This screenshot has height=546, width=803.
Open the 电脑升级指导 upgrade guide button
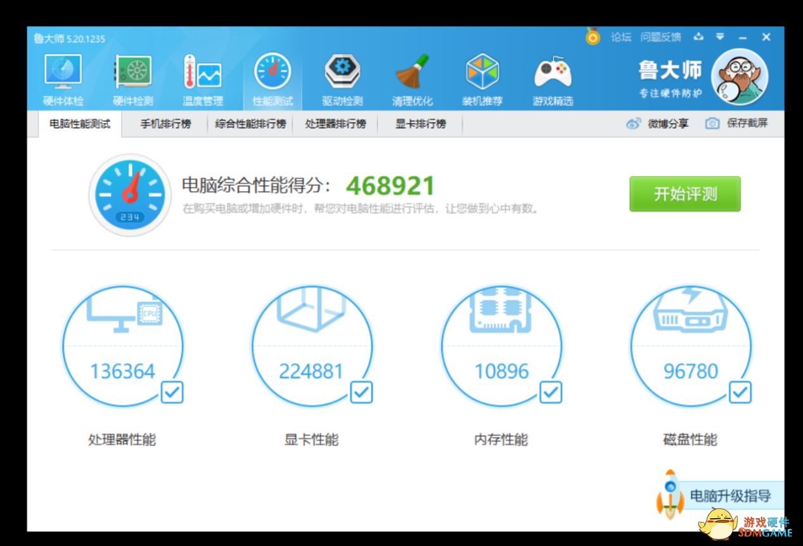pos(730,496)
